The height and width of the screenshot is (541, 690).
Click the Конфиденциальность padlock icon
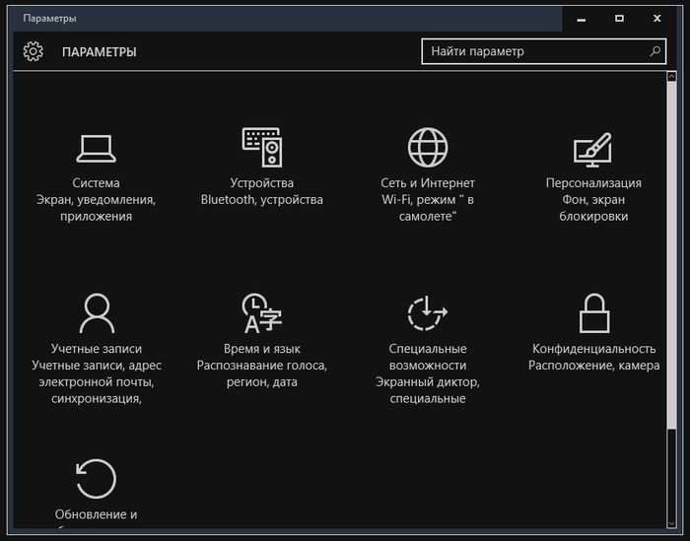593,313
